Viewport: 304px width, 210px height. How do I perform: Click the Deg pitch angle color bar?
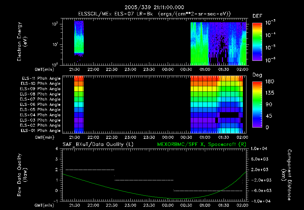[257, 104]
